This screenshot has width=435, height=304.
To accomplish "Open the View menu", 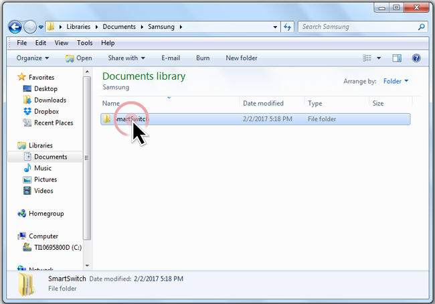I will coord(62,43).
